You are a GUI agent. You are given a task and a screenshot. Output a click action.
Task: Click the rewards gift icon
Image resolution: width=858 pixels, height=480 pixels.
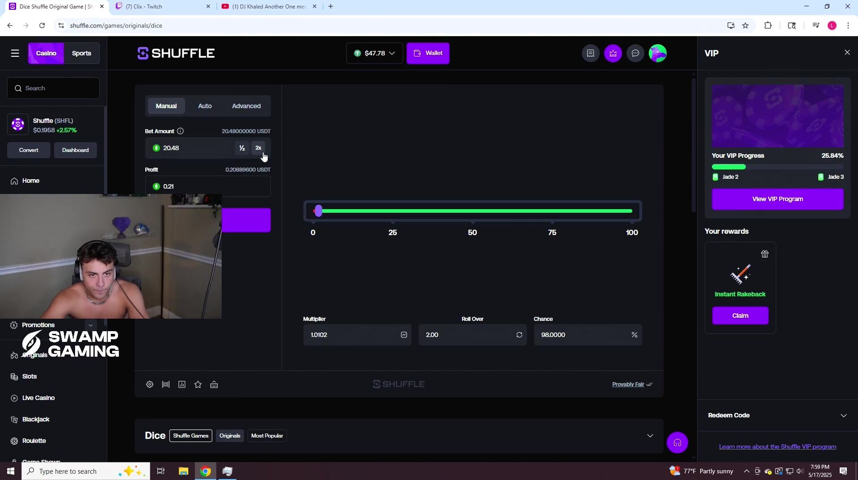[765, 254]
